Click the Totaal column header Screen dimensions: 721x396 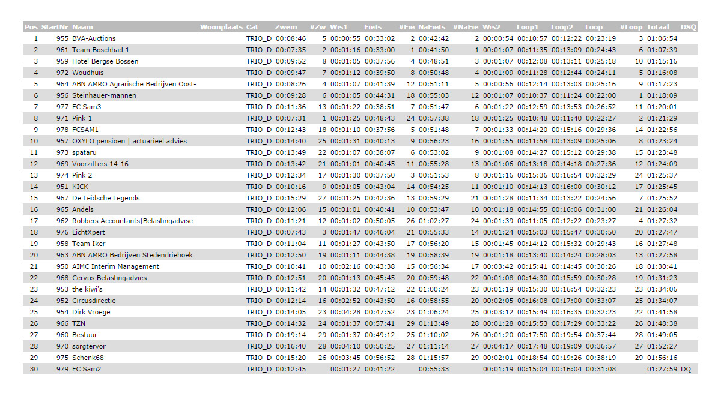coord(658,27)
